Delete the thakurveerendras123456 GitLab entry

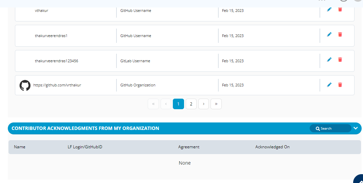[x=340, y=60]
